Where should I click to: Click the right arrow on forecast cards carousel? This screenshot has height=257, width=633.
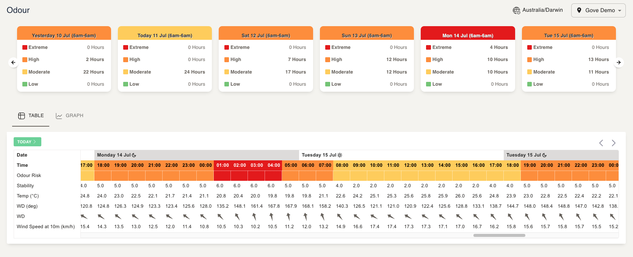pos(619,63)
